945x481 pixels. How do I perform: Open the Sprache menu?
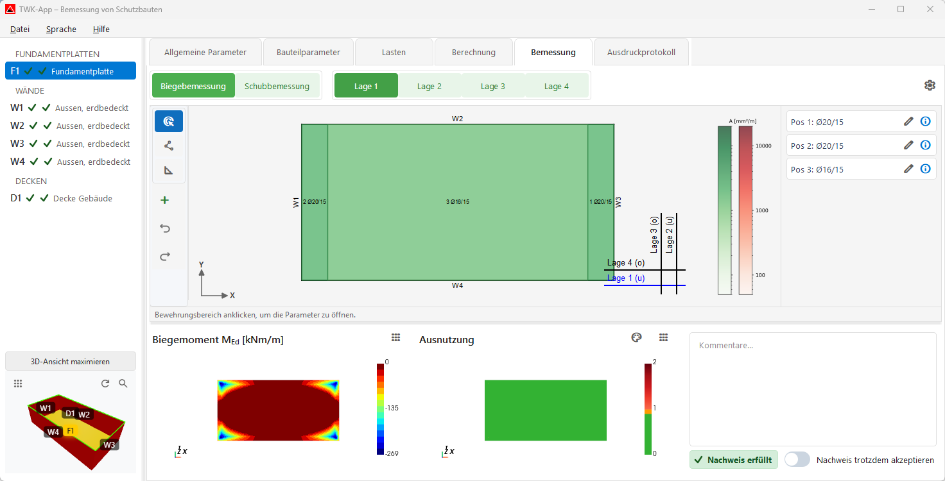point(61,29)
